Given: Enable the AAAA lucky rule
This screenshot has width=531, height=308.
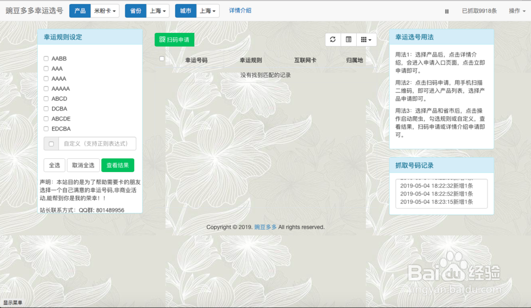Looking at the screenshot, I should (x=46, y=79).
